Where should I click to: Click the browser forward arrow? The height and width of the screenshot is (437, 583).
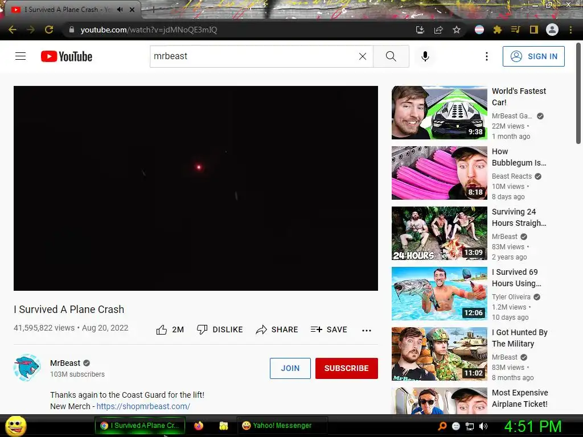pos(31,30)
